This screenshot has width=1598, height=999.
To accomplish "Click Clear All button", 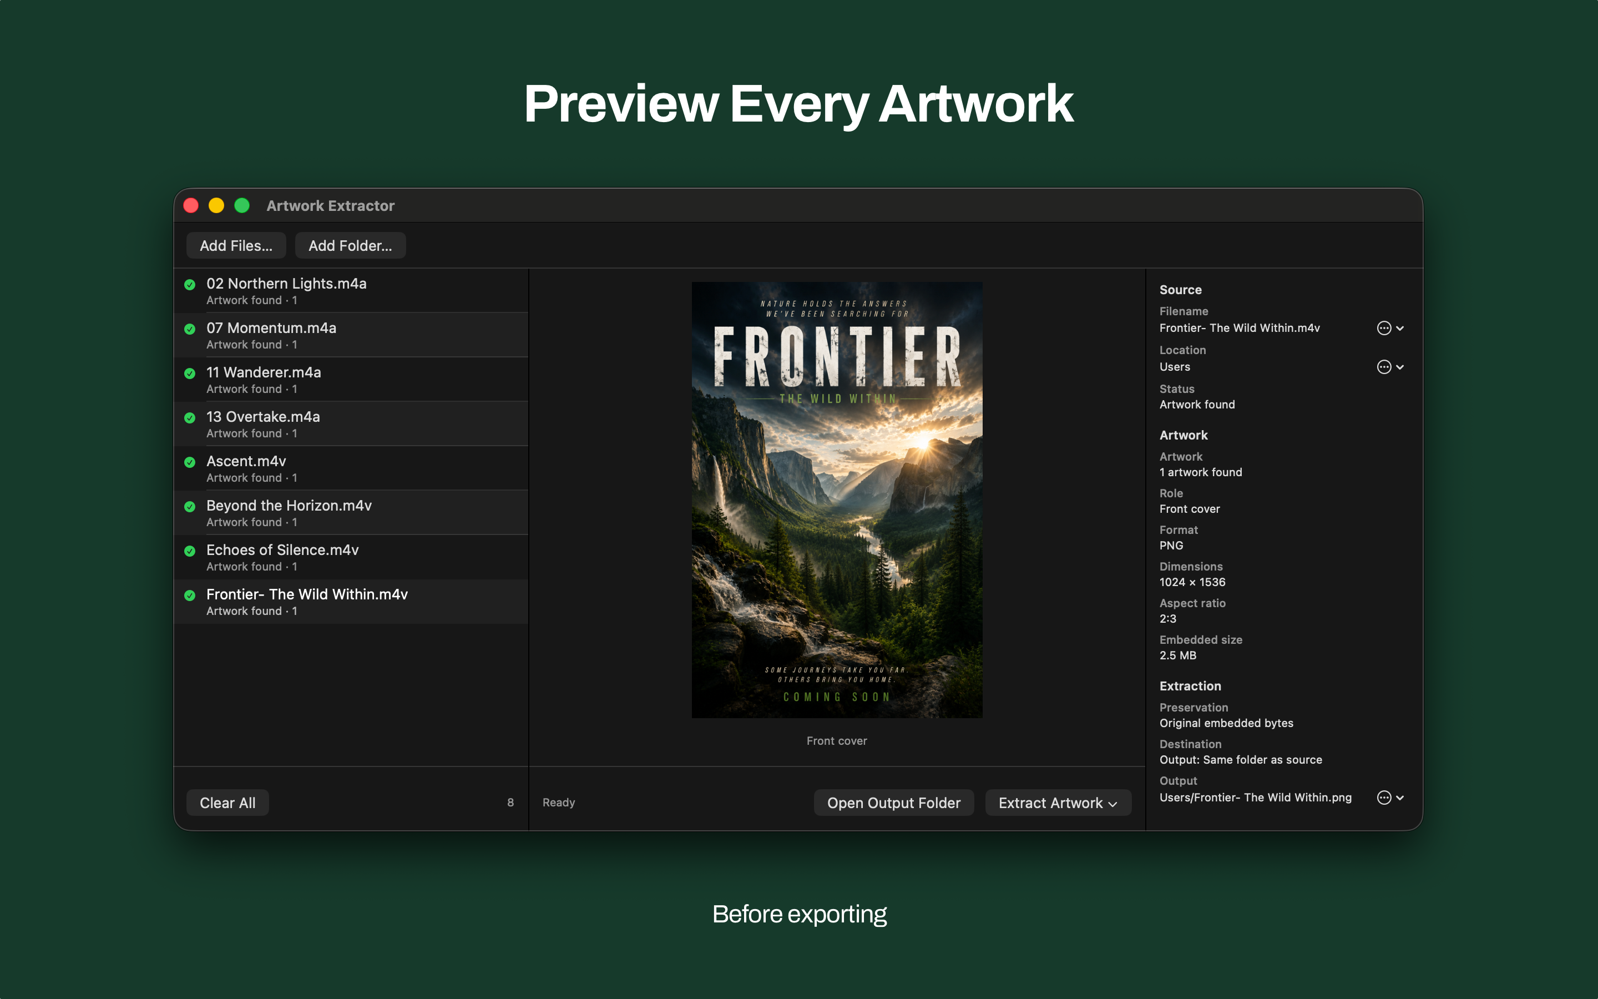I will coord(227,802).
